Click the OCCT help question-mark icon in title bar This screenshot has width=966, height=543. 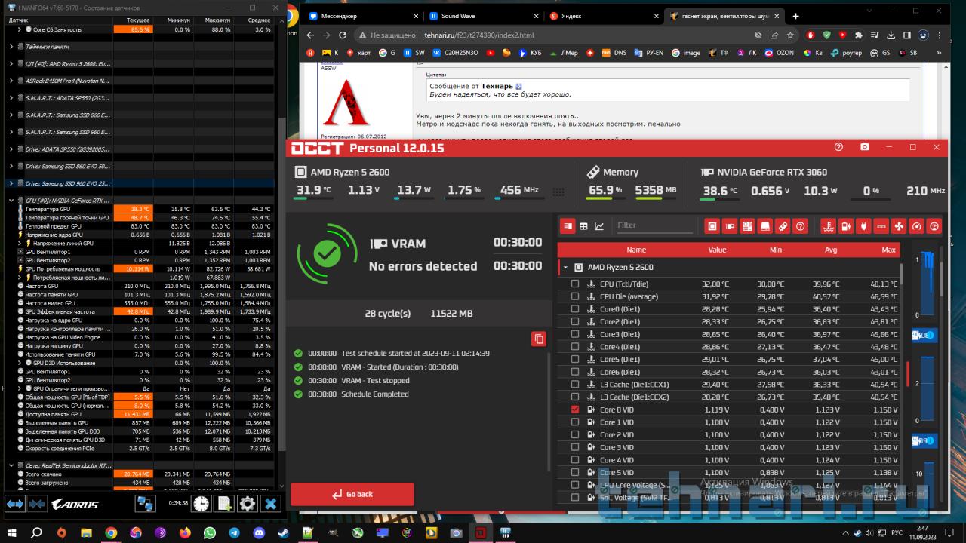click(x=838, y=147)
